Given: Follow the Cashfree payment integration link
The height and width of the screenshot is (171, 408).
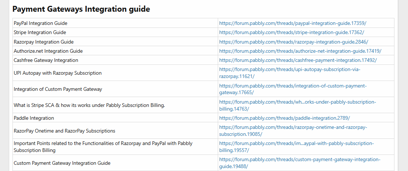Looking at the screenshot, I should pos(298,60).
